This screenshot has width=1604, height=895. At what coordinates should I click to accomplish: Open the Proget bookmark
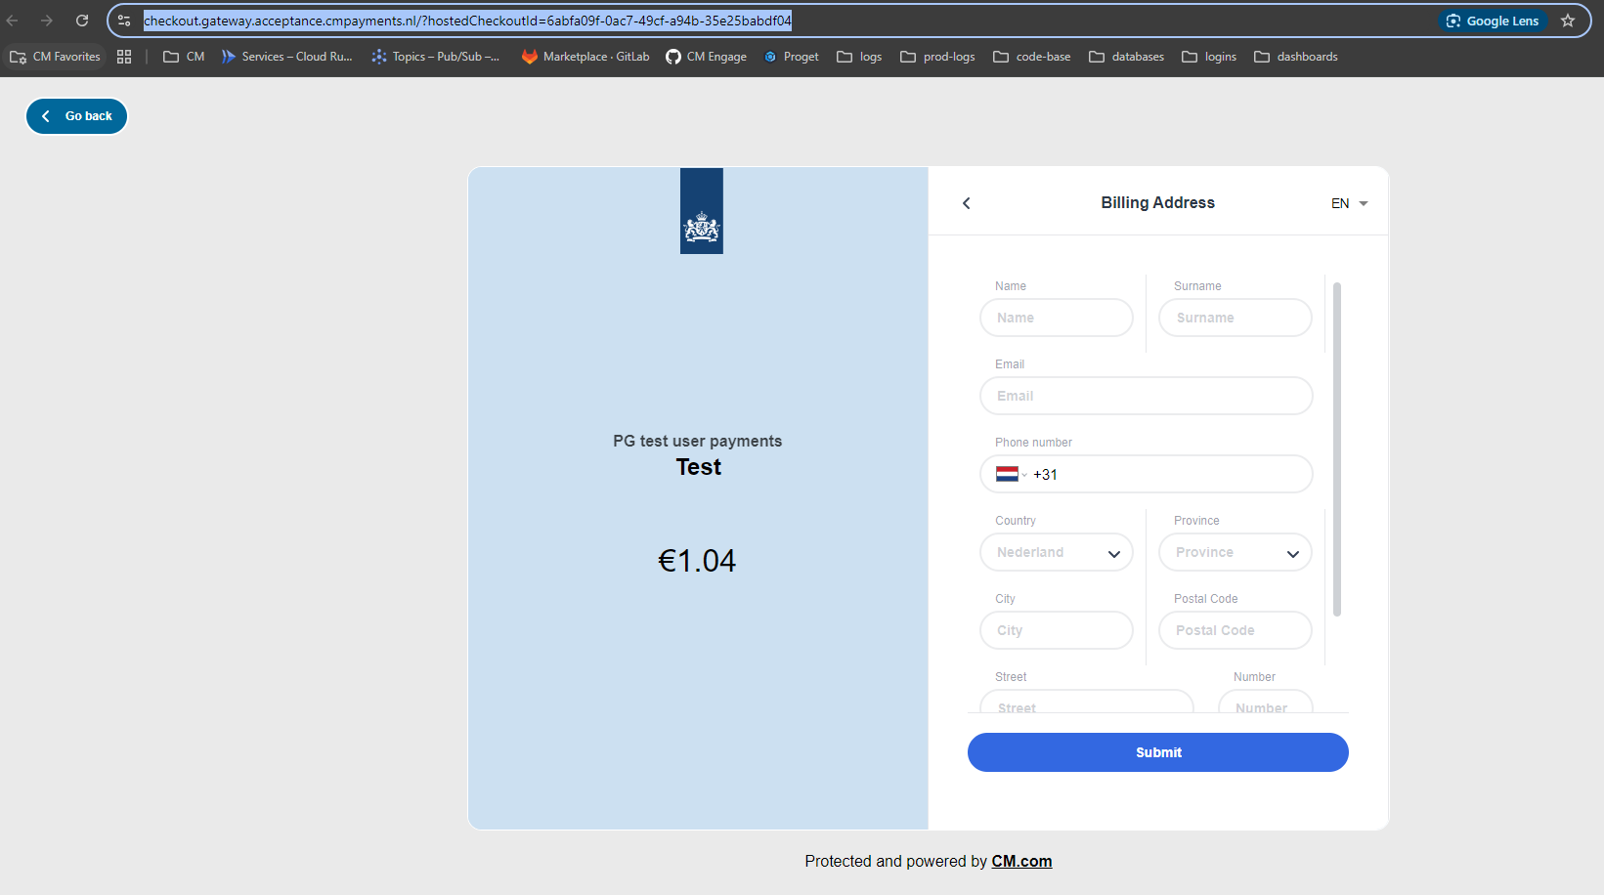[791, 57]
